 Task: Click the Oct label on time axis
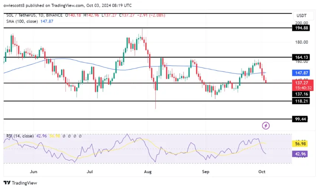[261, 172]
